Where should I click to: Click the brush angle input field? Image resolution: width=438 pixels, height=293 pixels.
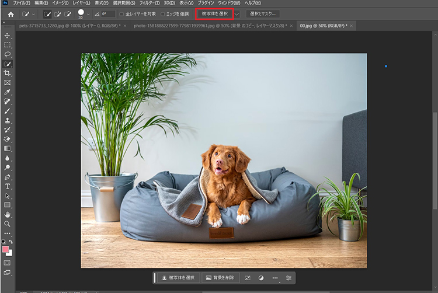pyautogui.click(x=108, y=14)
